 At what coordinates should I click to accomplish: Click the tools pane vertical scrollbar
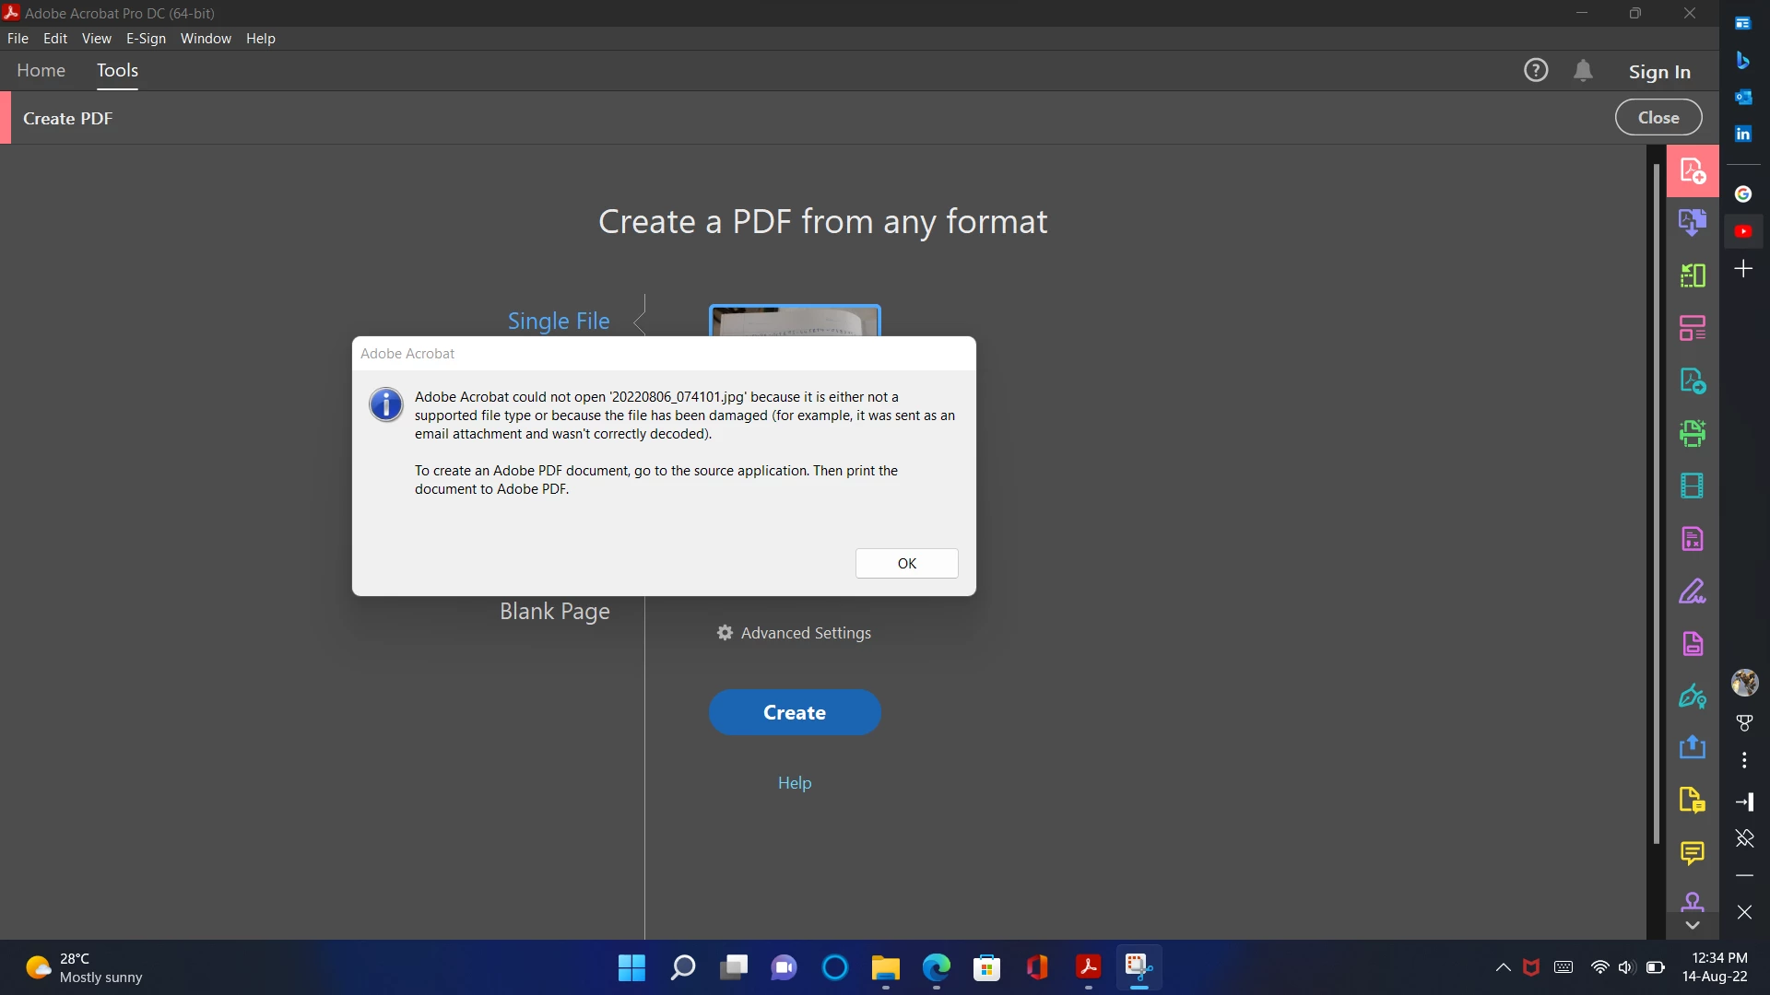(x=1656, y=502)
